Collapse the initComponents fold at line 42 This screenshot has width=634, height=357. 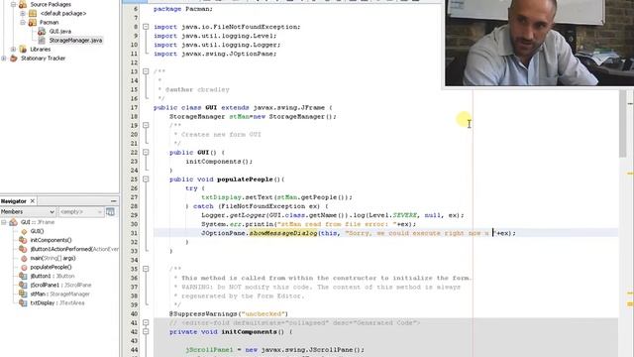146,332
